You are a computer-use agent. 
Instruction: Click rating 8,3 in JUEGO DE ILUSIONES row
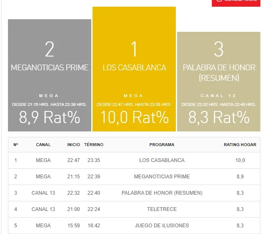[x=240, y=226]
